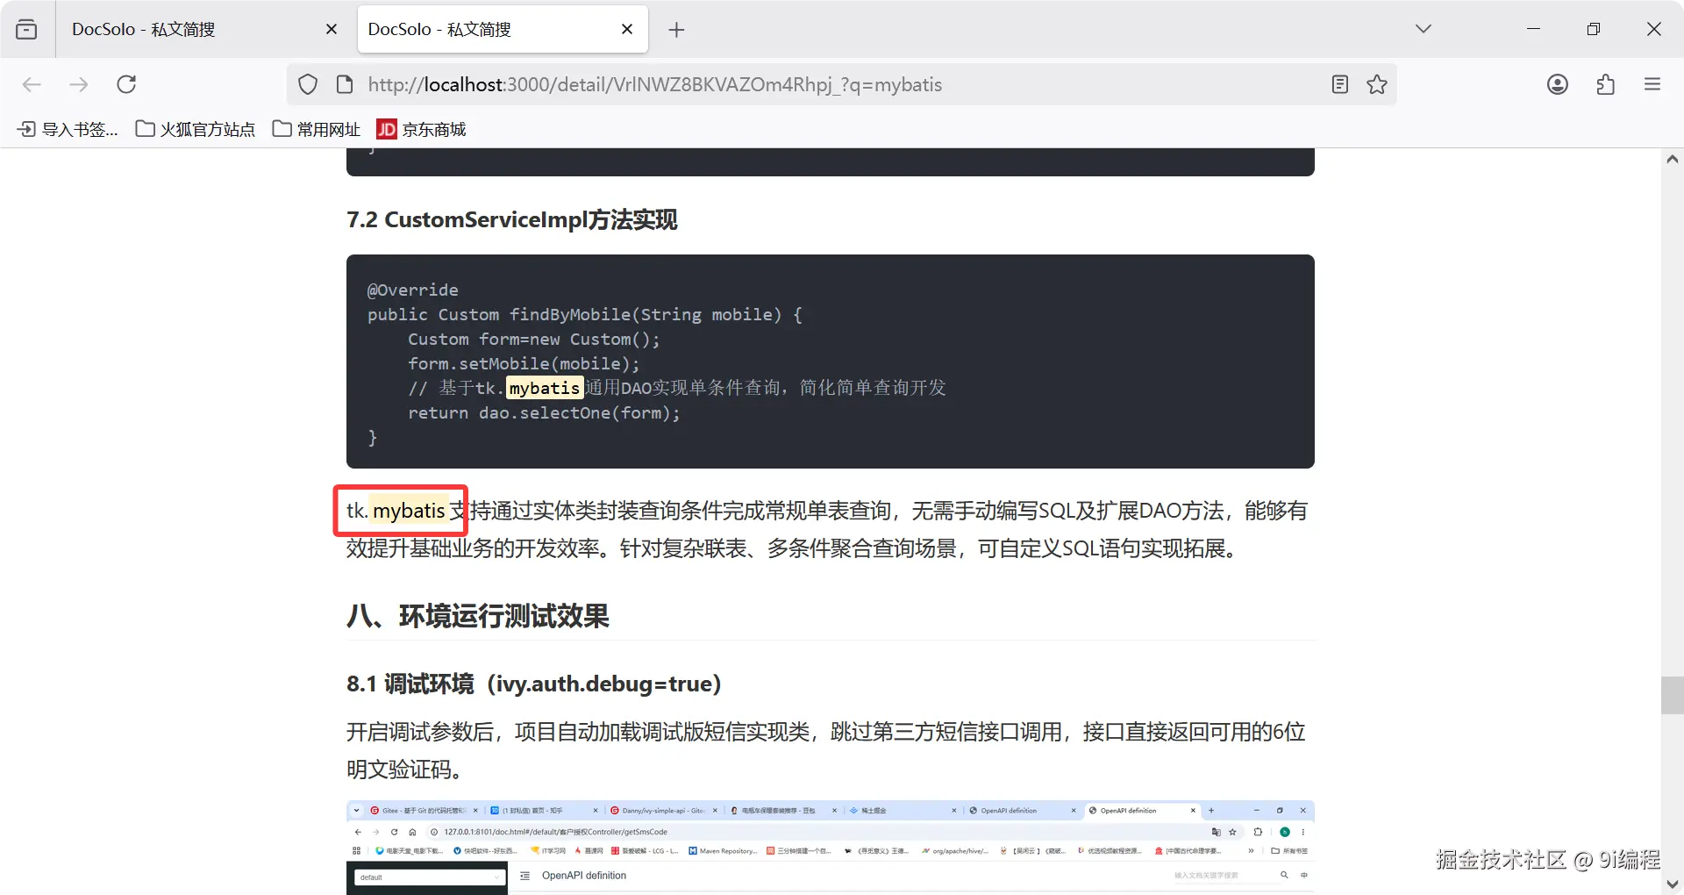Open new tab with plus button

(x=676, y=30)
